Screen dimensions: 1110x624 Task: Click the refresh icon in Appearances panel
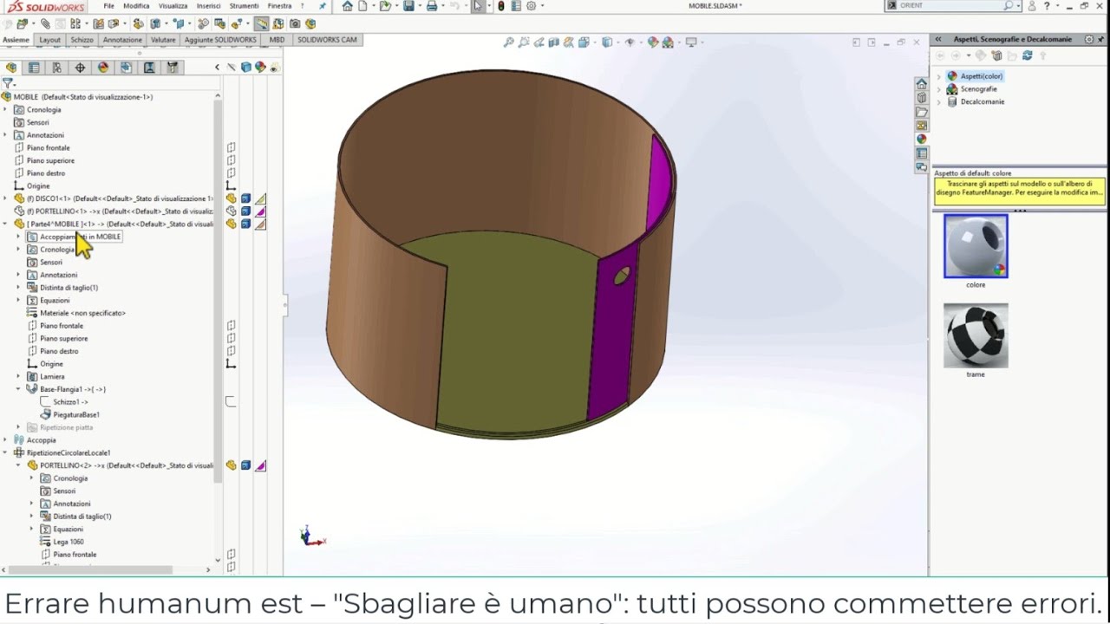click(x=1028, y=55)
